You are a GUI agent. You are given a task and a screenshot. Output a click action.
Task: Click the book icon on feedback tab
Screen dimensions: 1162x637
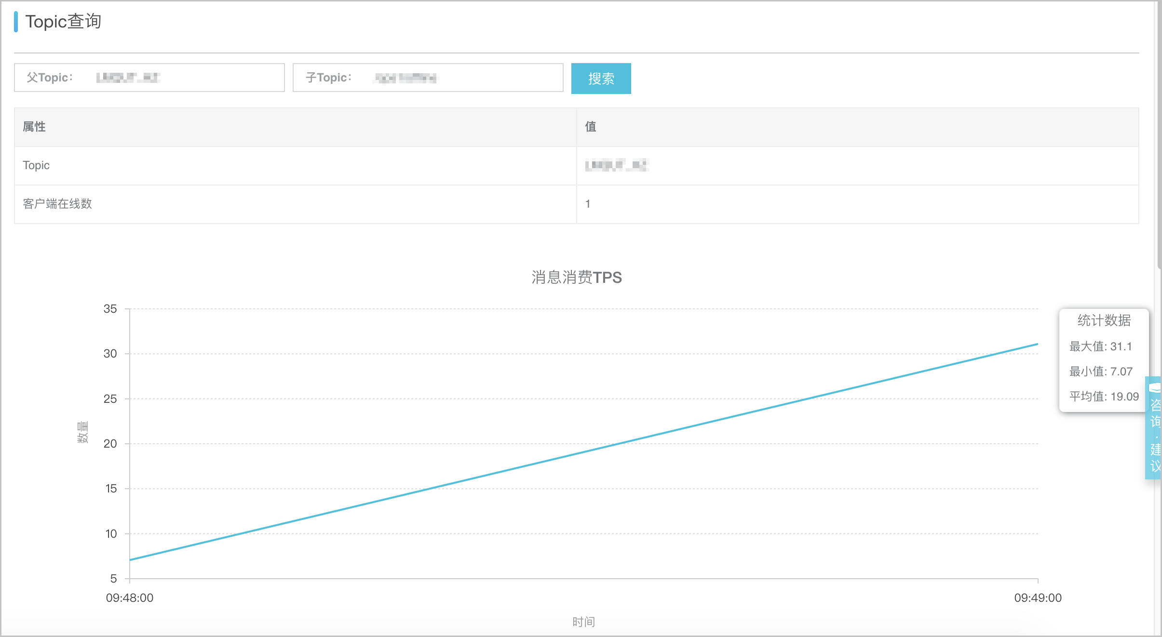[x=1155, y=387]
